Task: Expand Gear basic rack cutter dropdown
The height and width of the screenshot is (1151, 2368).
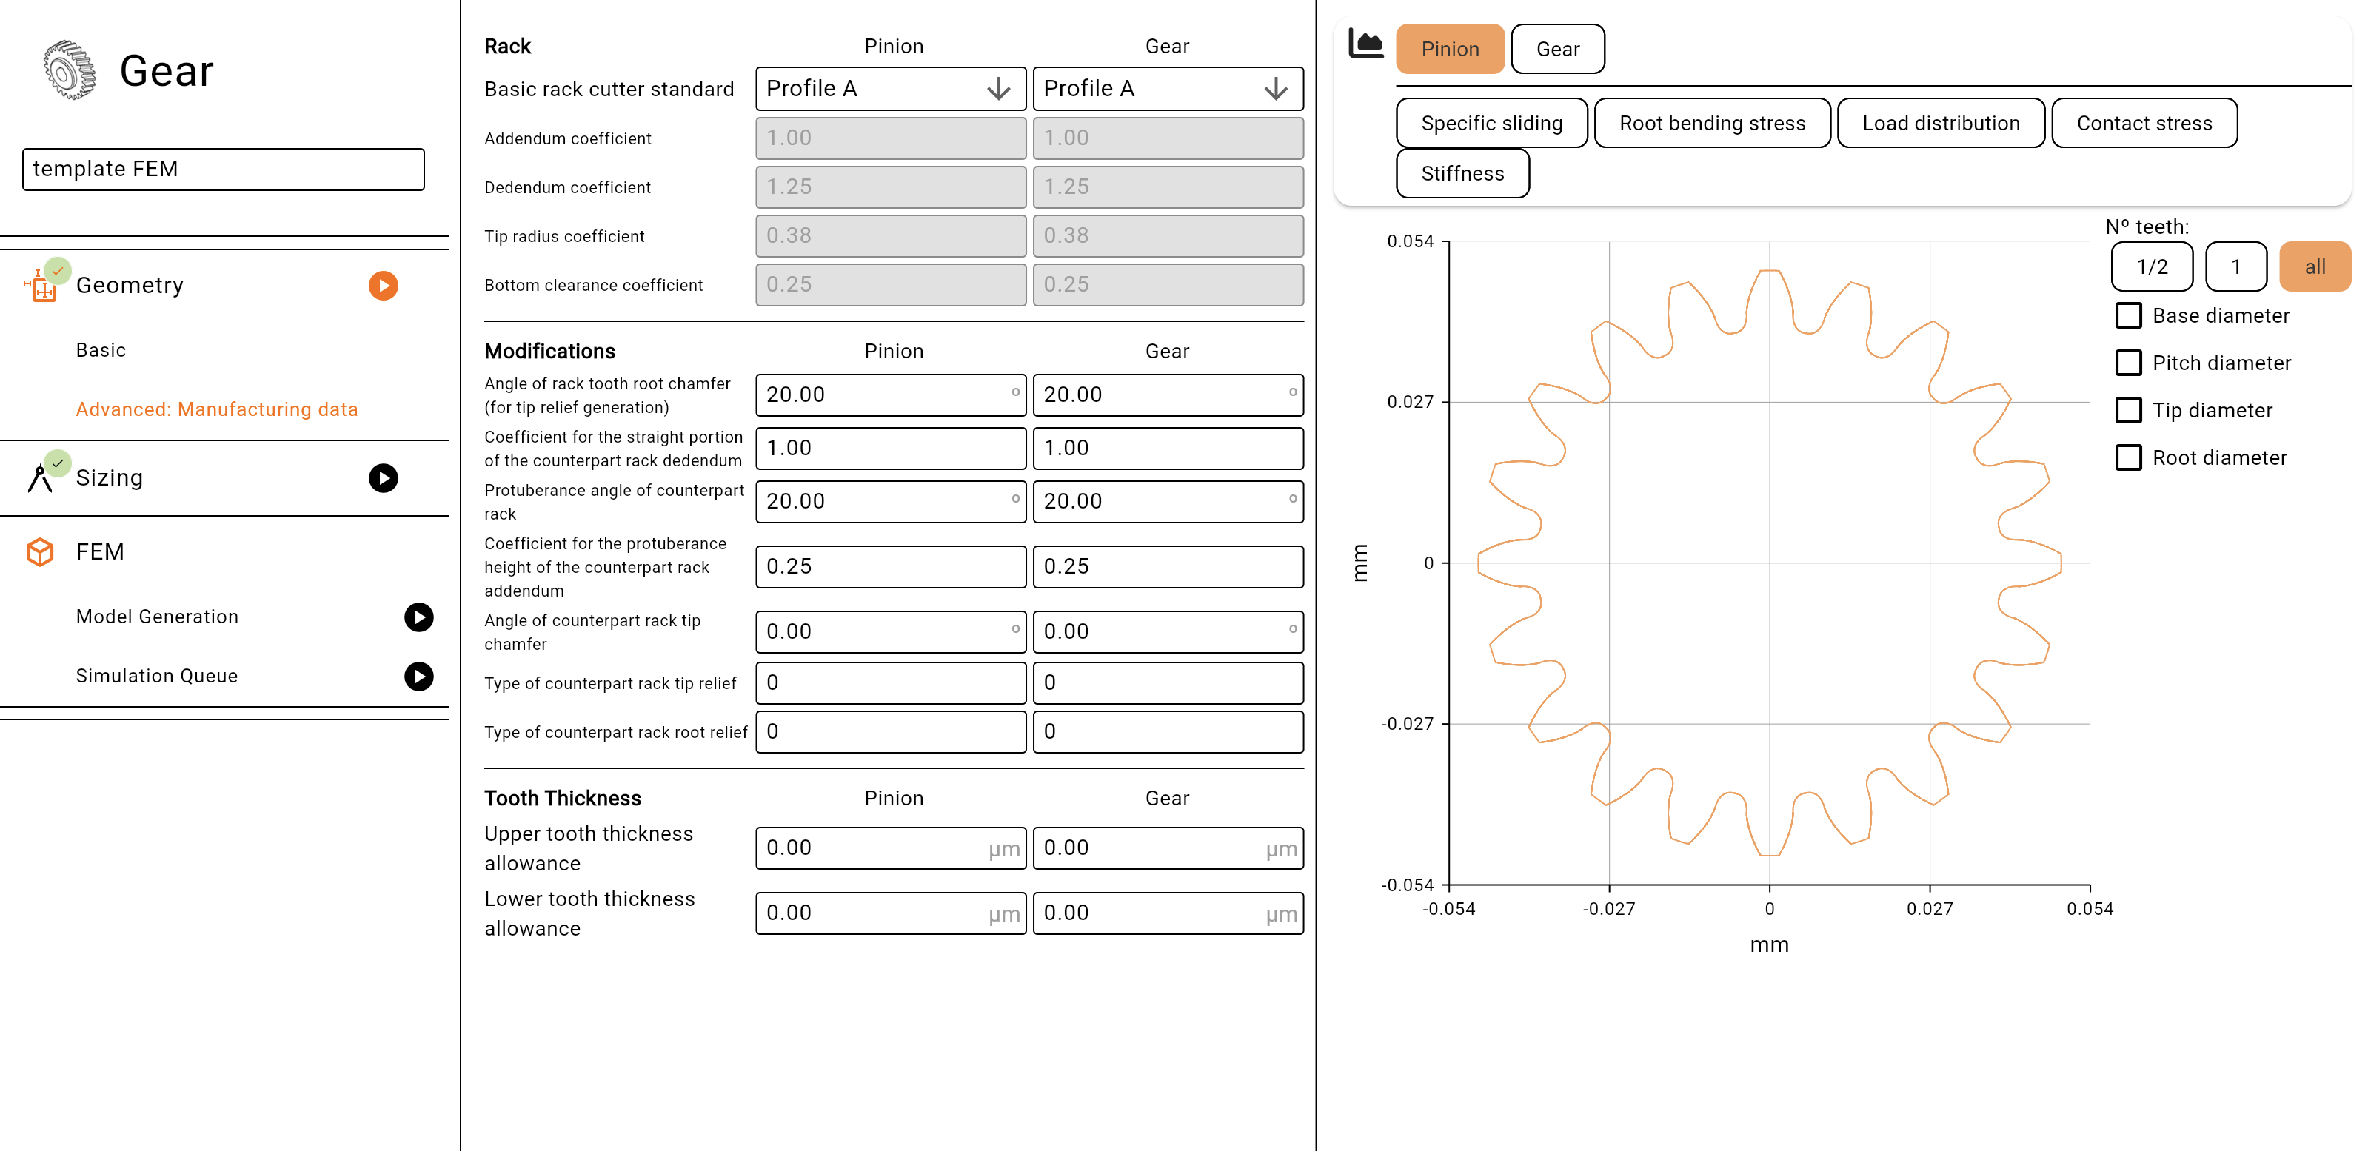Action: [x=1168, y=89]
